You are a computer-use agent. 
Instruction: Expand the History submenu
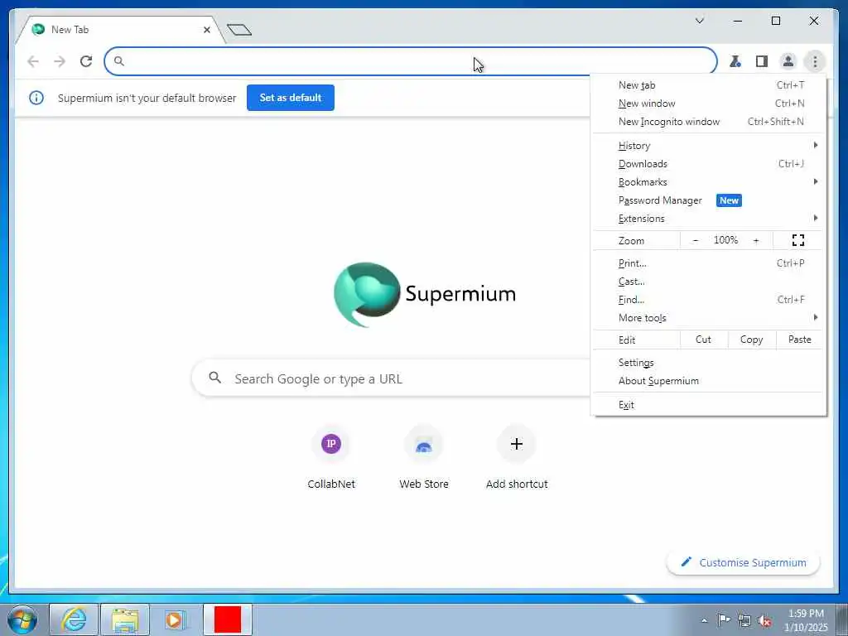point(709,146)
